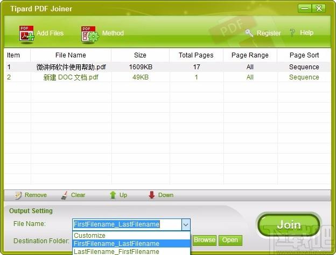Click the Open folder button
Screen dimensions: 336x255
230,241
